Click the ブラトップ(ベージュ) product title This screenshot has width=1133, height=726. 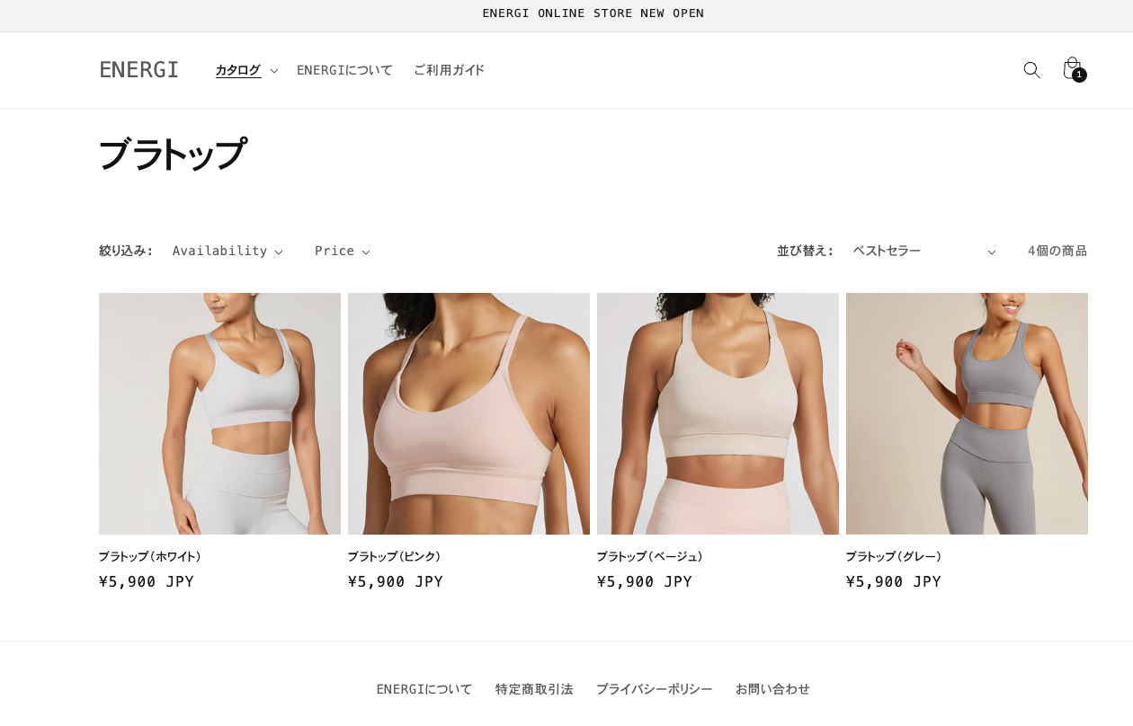(x=652, y=557)
